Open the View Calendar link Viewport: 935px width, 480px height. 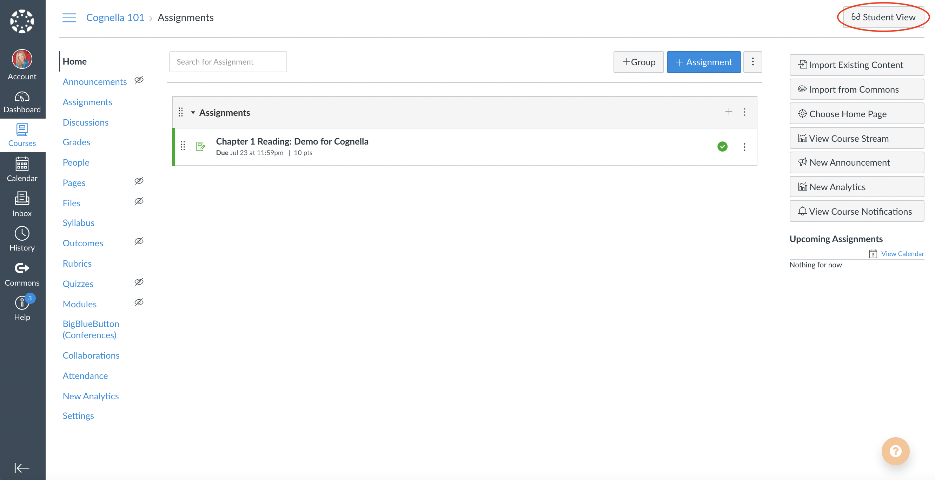(902, 254)
